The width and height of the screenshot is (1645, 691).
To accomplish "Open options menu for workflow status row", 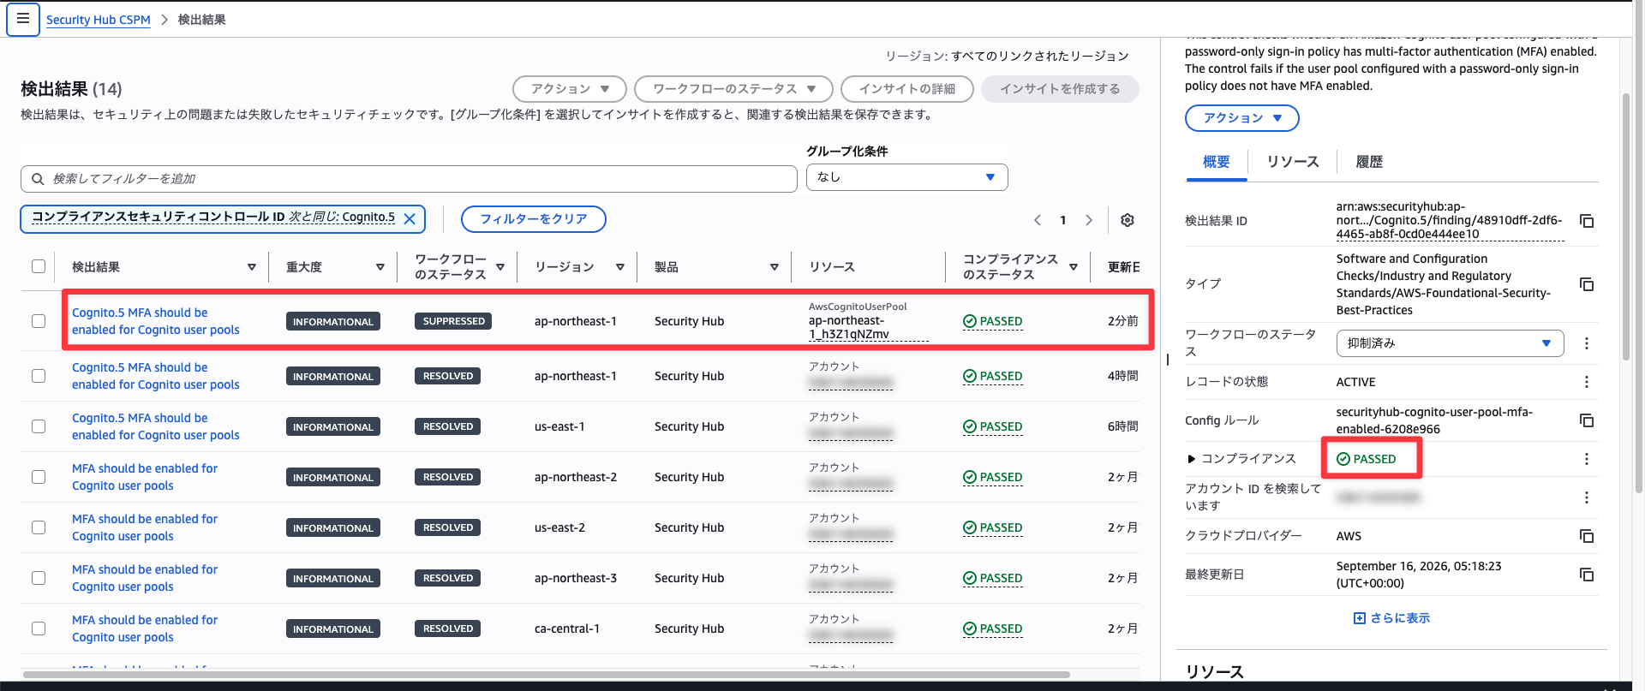I will [x=1587, y=343].
